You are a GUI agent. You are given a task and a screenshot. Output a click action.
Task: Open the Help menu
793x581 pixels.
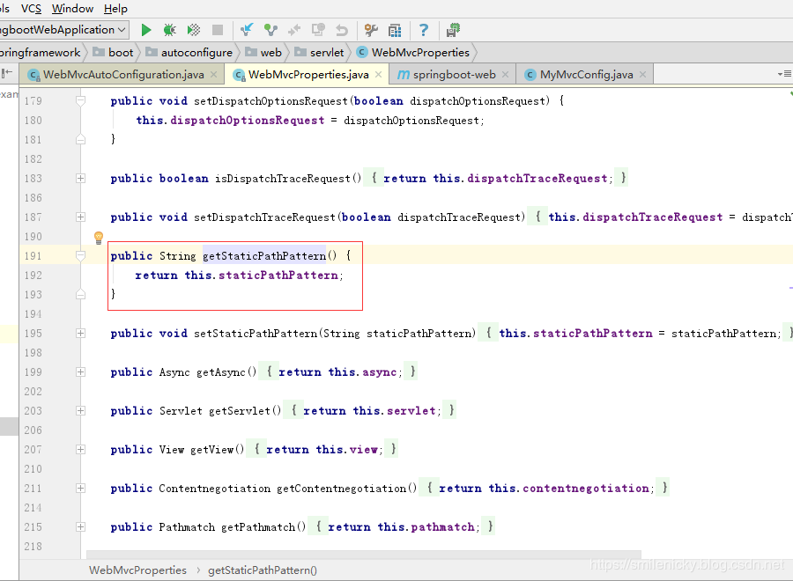point(115,9)
